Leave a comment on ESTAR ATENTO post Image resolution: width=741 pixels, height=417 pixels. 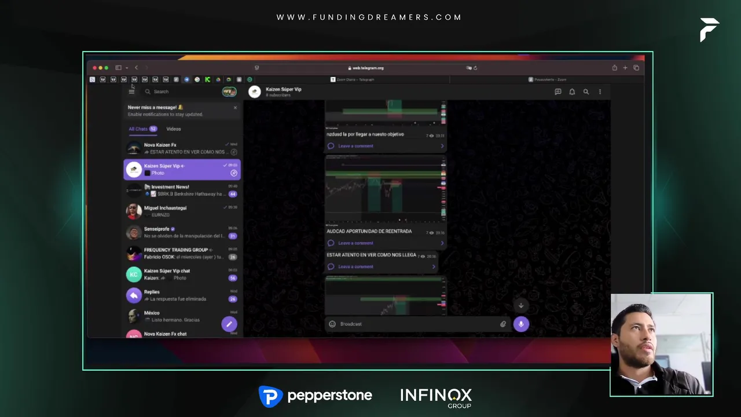pos(381,267)
